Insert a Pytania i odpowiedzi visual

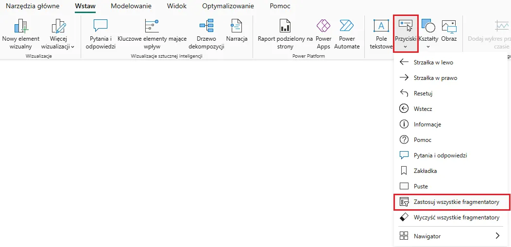(101, 27)
